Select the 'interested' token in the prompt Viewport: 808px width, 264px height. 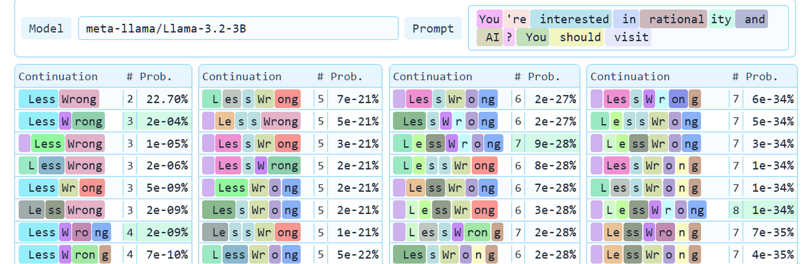[570, 19]
